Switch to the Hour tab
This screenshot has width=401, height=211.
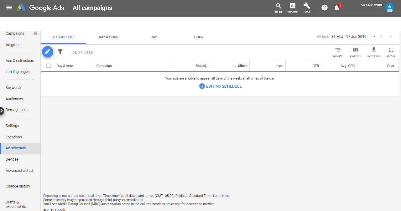click(x=199, y=37)
